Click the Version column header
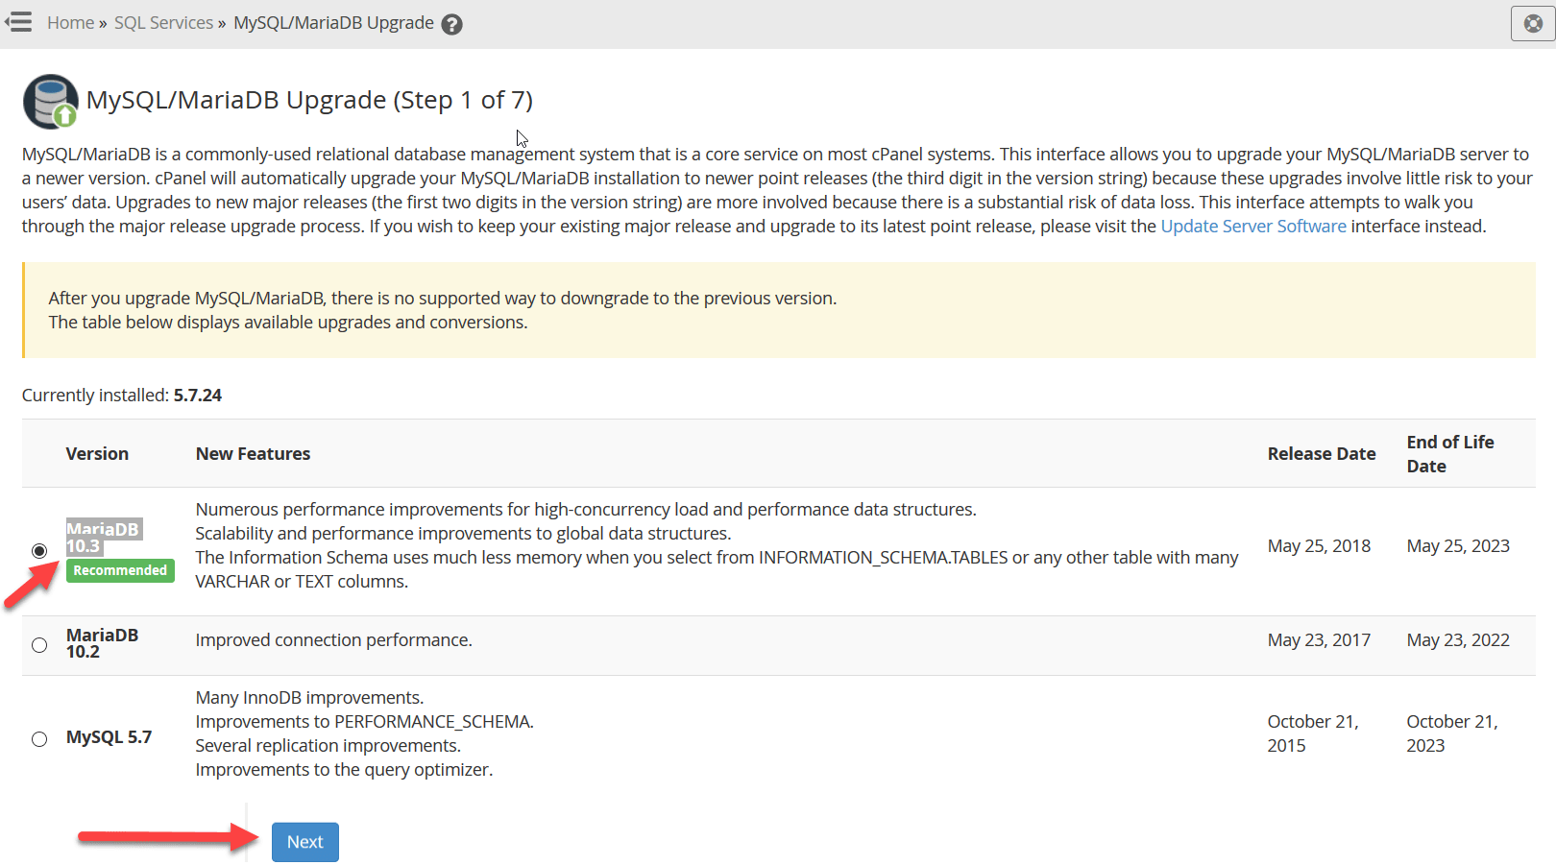The image size is (1556, 865). point(97,454)
